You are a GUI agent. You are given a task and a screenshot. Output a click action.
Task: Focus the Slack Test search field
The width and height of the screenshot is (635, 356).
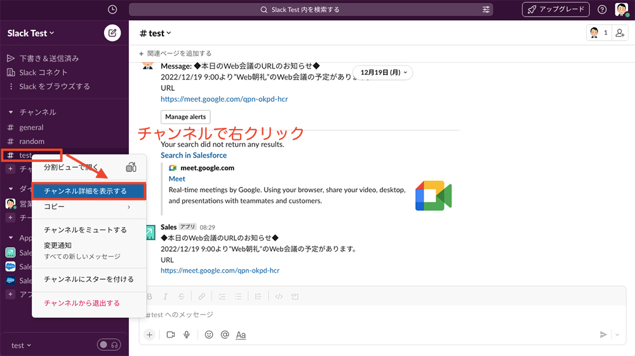(311, 10)
